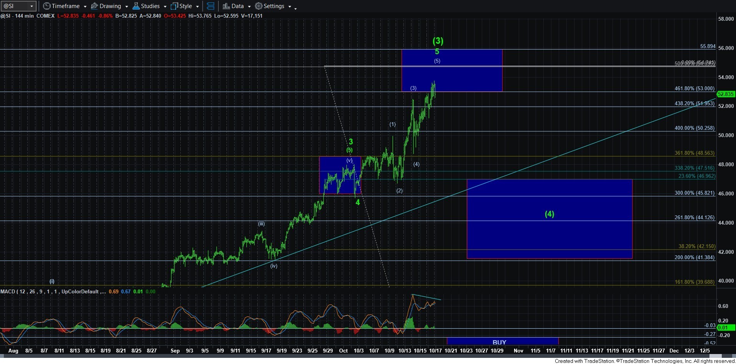Click the Style formatting icon
736x364 pixels.
[x=175, y=6]
